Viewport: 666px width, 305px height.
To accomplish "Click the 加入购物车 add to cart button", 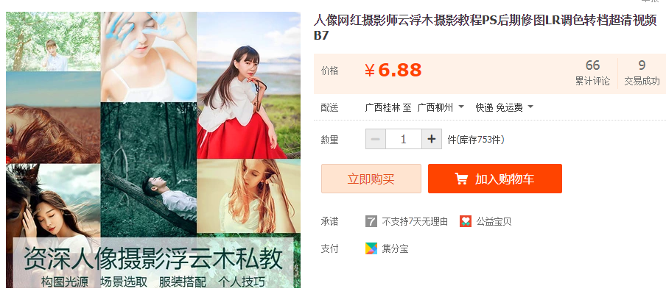I will [495, 179].
